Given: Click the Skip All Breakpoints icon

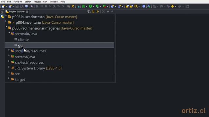Looking at the screenshot, I should coord(32,6).
